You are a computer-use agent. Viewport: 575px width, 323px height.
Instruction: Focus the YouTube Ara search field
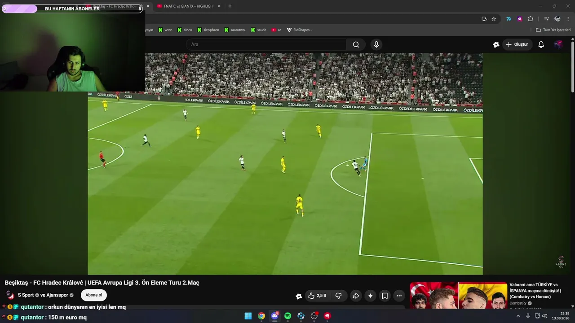pyautogui.click(x=266, y=44)
